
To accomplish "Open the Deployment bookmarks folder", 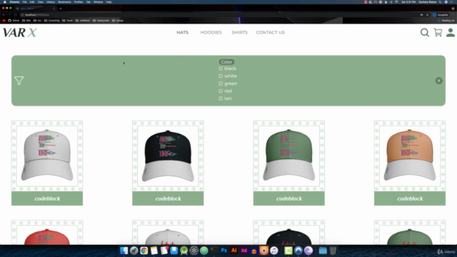I will [101, 21].
